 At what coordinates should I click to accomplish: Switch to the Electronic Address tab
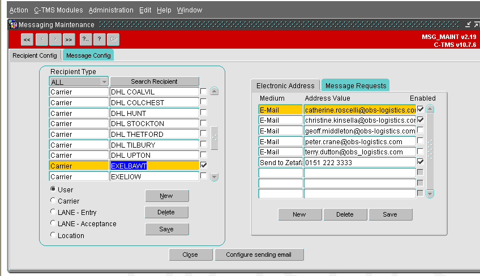tap(285, 85)
